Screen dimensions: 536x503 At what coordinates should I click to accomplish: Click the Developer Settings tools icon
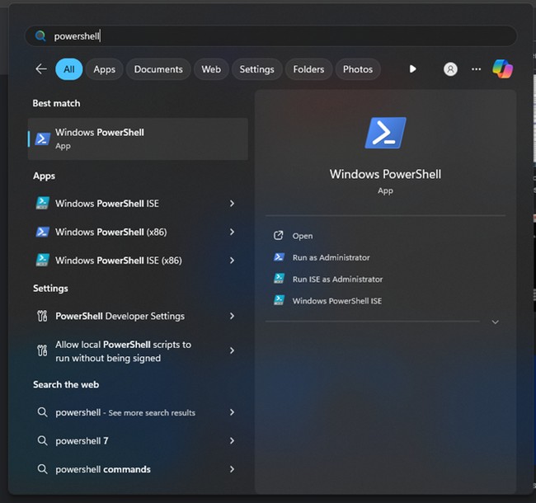(42, 316)
